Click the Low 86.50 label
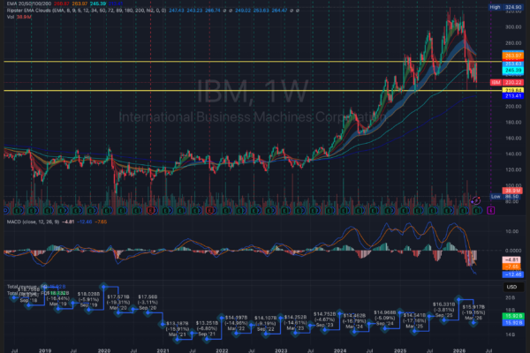 (x=506, y=197)
